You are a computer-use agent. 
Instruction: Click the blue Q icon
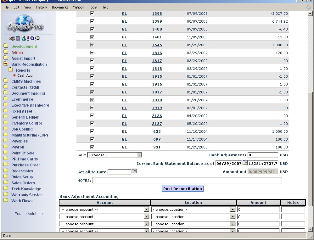click(x=32, y=38)
